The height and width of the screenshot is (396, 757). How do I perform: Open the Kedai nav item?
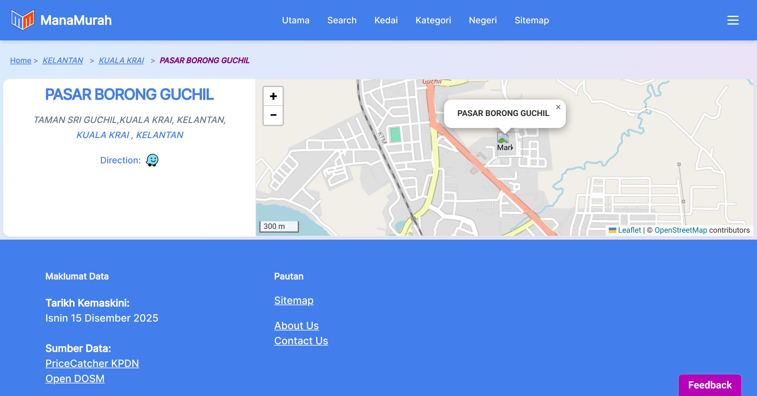point(386,20)
